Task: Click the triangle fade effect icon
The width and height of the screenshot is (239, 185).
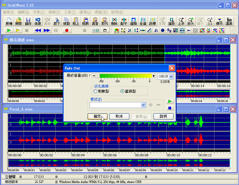Action: tap(149, 30)
